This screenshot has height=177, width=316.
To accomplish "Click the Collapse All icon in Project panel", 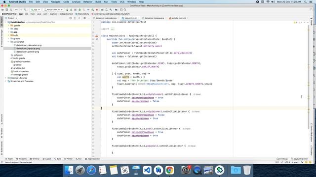I will tap(79, 18).
